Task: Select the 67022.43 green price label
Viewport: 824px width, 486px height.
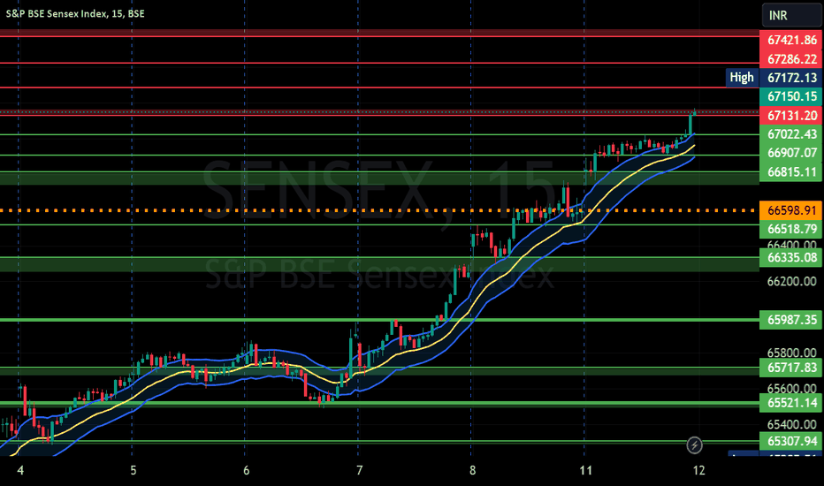Action: 791,134
